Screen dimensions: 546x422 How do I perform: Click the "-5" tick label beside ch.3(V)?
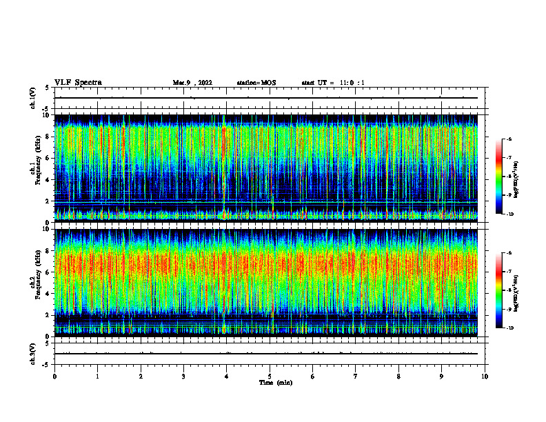(46, 365)
